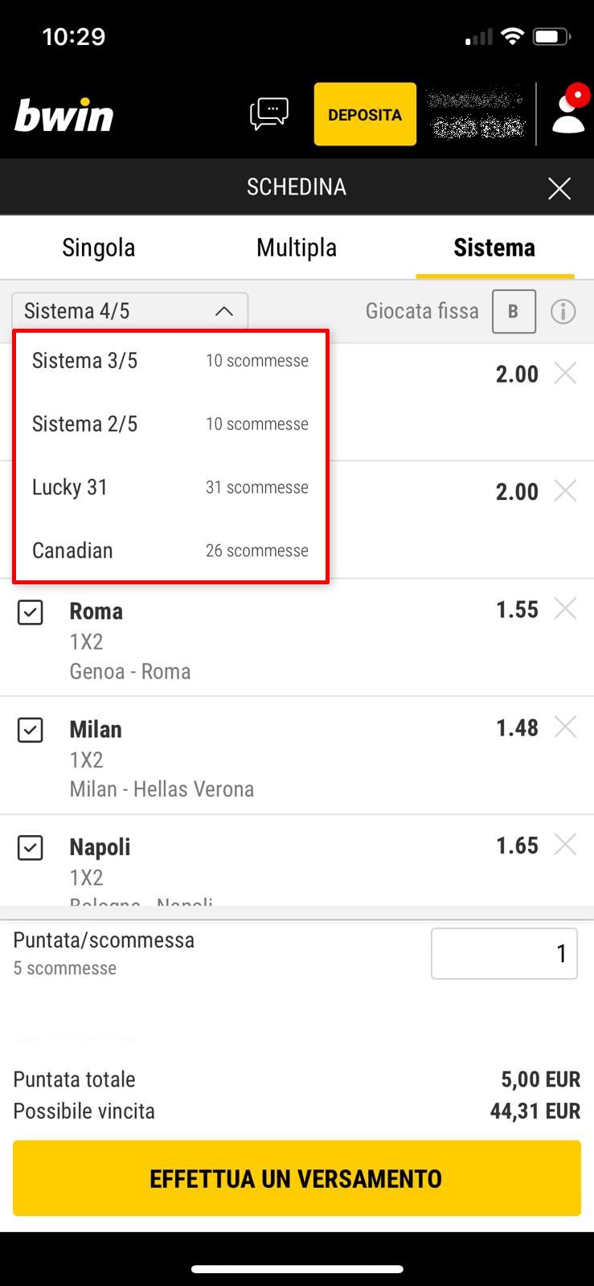
Task: Focus the Puntata/scommessa stake input field
Action: 504,954
